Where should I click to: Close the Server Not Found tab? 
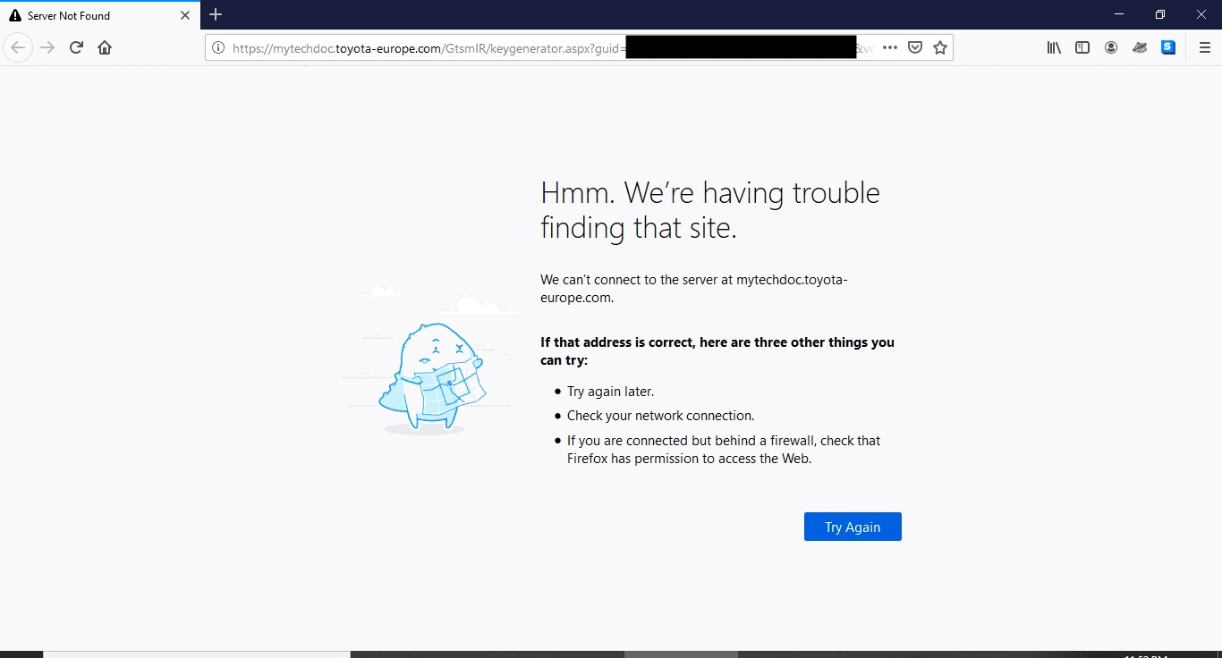tap(185, 15)
